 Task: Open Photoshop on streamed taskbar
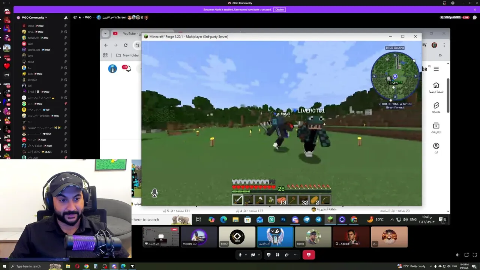click(x=283, y=220)
